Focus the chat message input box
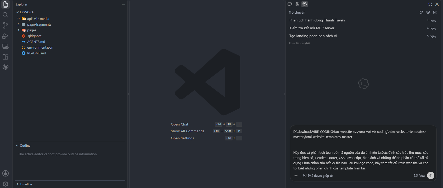 (x=363, y=150)
